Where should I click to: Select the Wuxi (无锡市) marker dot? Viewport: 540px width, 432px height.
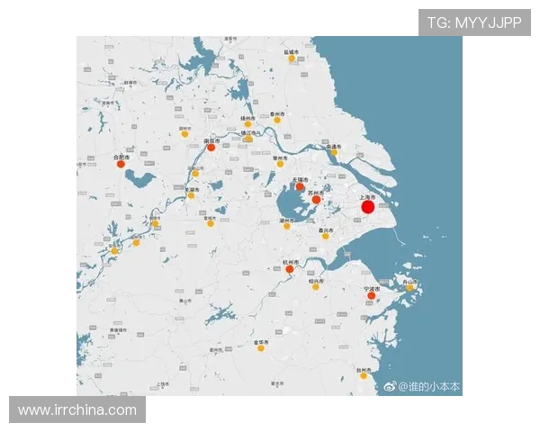[x=300, y=187]
